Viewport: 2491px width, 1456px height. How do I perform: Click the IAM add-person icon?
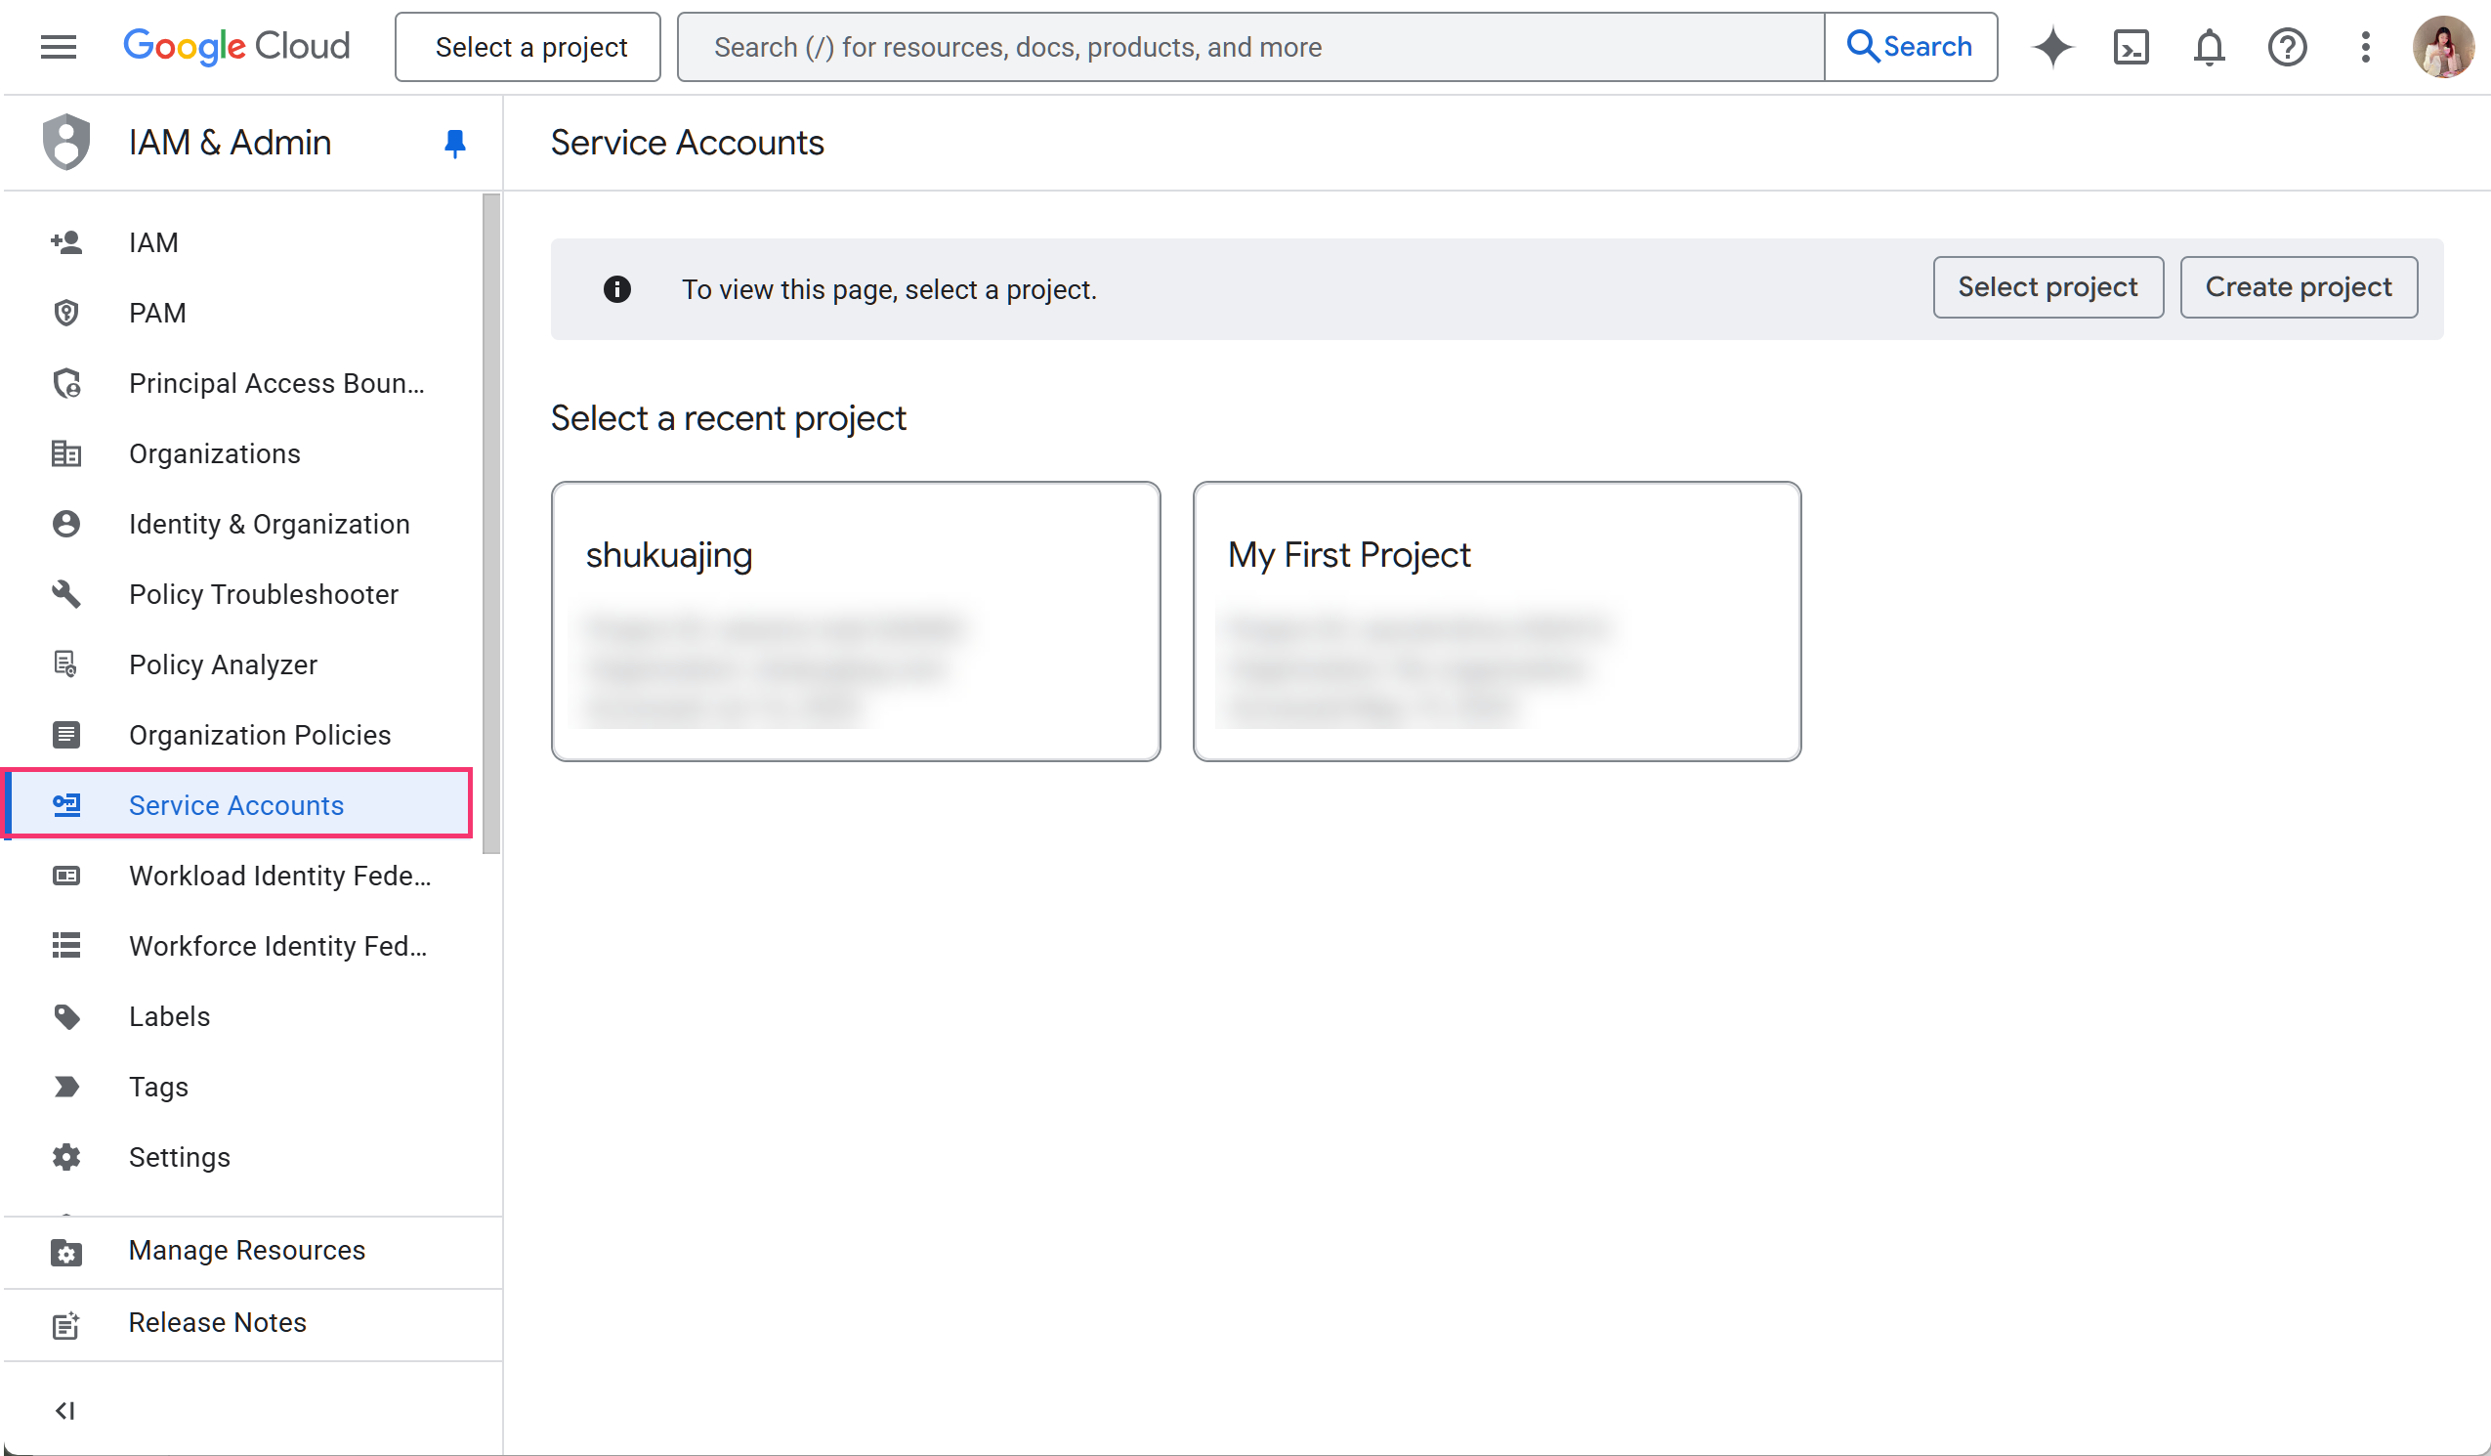pyautogui.click(x=66, y=242)
